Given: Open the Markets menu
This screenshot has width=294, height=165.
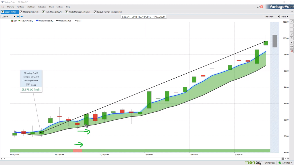Looking at the screenshot, I should coord(11,7).
